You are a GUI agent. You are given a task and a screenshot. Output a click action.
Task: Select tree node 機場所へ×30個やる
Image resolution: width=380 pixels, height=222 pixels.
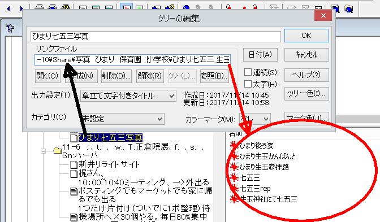click(142, 217)
